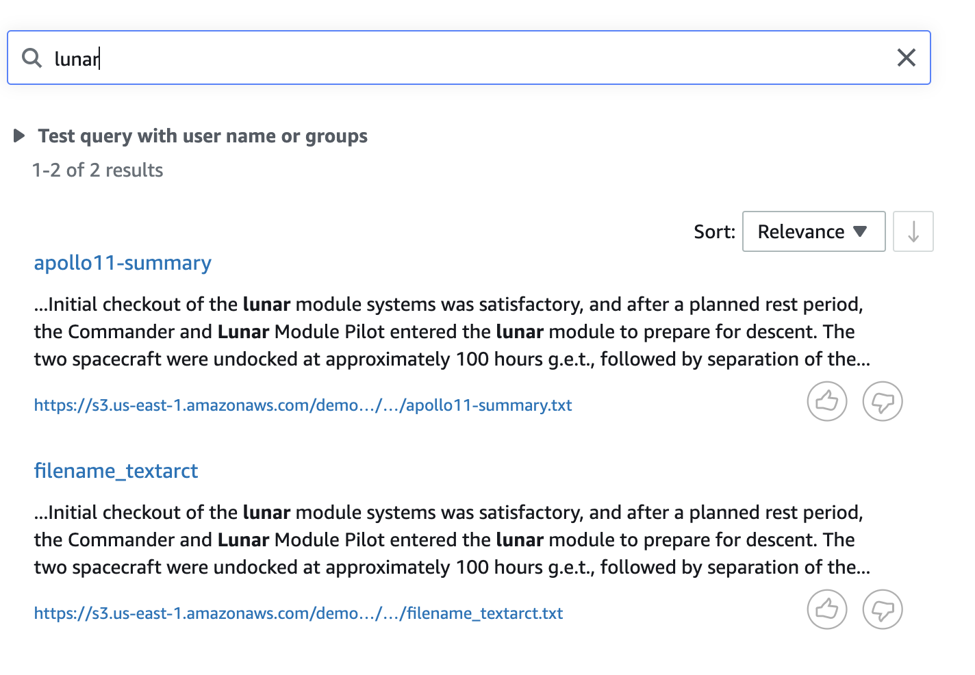
Task: Give thumbs down to apollo11-summary result
Action: (x=883, y=401)
